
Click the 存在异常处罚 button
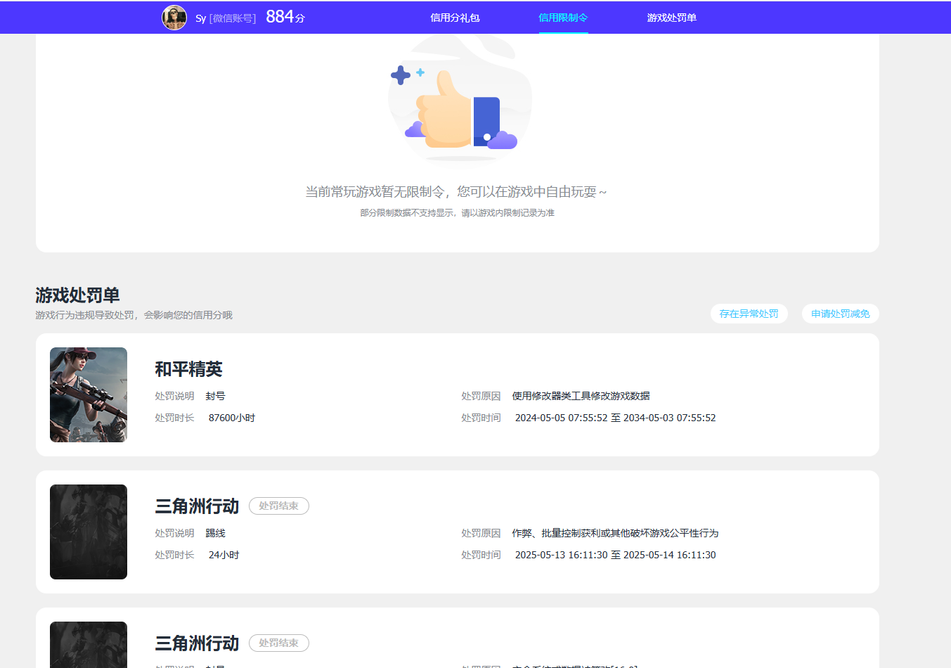749,314
